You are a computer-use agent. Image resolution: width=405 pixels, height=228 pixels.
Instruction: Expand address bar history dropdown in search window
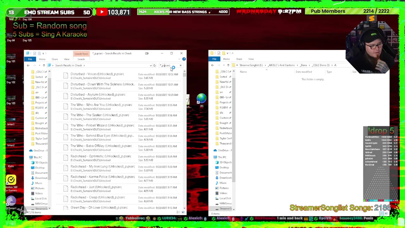(151, 65)
